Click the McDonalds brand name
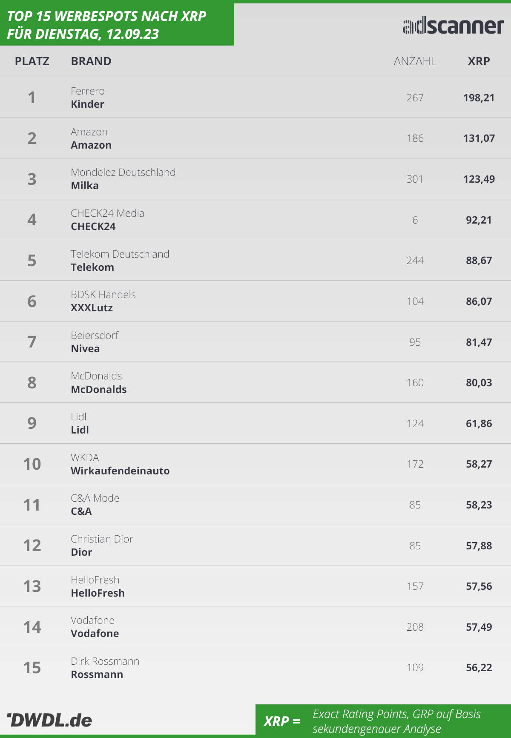 pyautogui.click(x=99, y=390)
